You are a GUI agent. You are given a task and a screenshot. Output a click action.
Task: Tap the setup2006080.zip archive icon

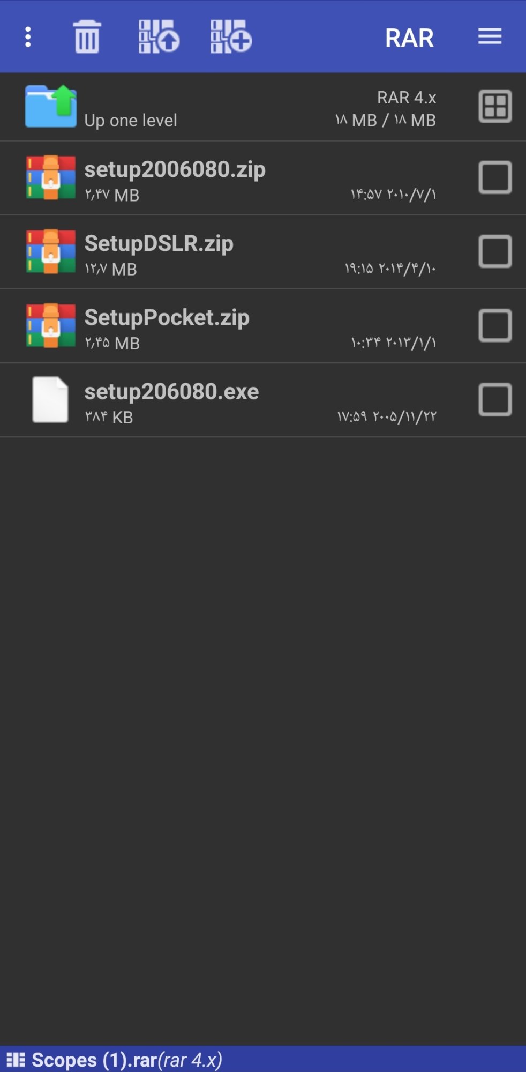(51, 177)
